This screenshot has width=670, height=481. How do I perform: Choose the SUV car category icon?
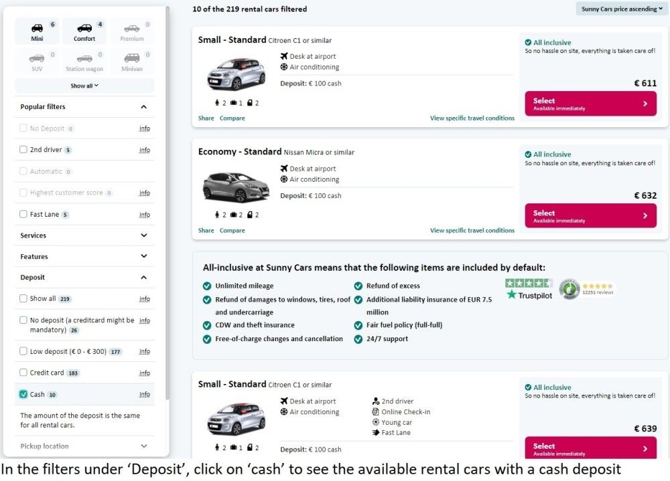37,58
